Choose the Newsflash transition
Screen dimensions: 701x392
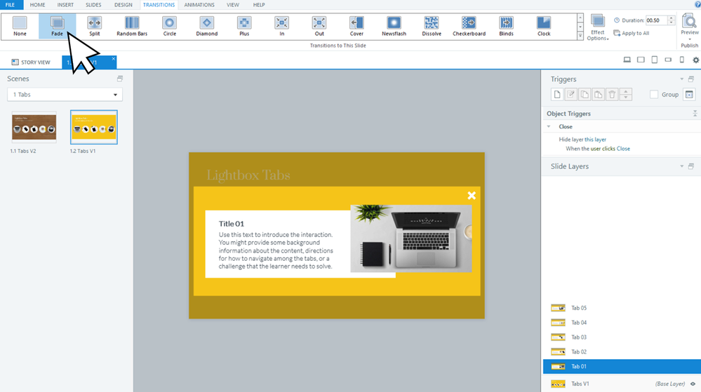(394, 26)
